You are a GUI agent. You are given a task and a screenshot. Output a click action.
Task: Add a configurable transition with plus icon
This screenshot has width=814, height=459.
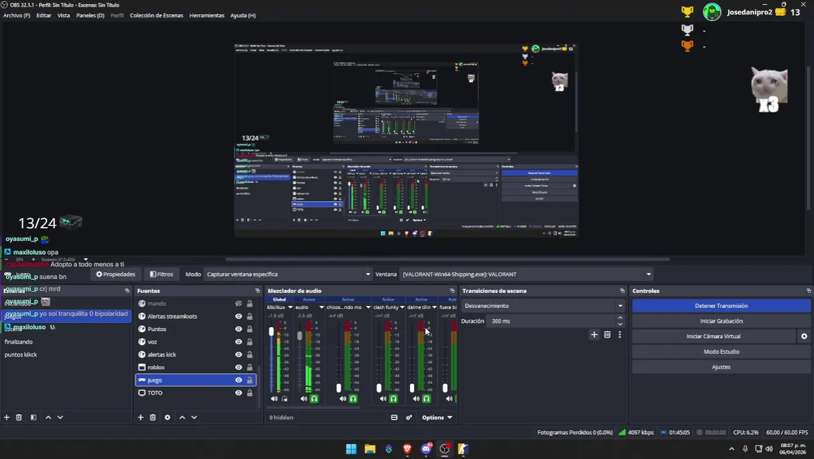click(x=594, y=335)
